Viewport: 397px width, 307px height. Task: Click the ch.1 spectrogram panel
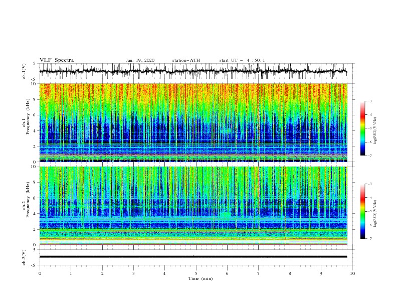tap(193, 122)
